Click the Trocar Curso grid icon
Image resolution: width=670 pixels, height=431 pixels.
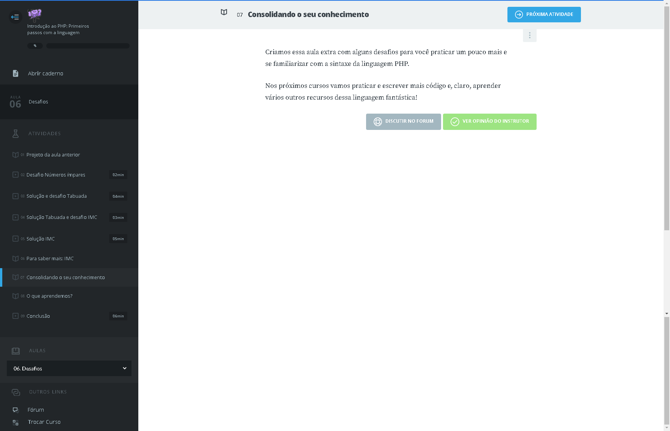[16, 422]
